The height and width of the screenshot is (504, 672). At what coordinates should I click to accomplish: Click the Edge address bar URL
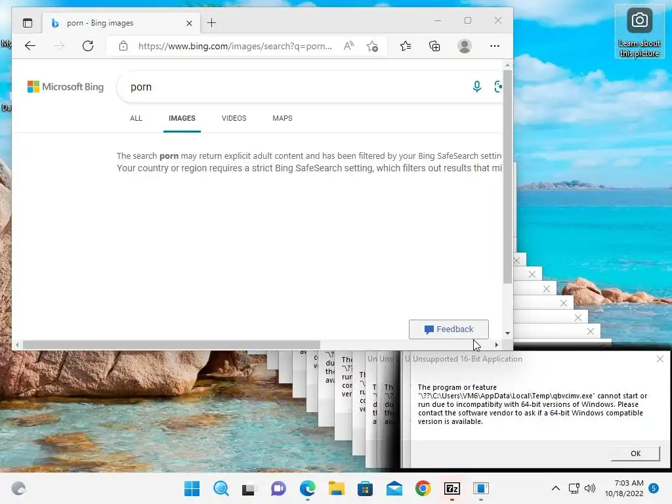[235, 47]
